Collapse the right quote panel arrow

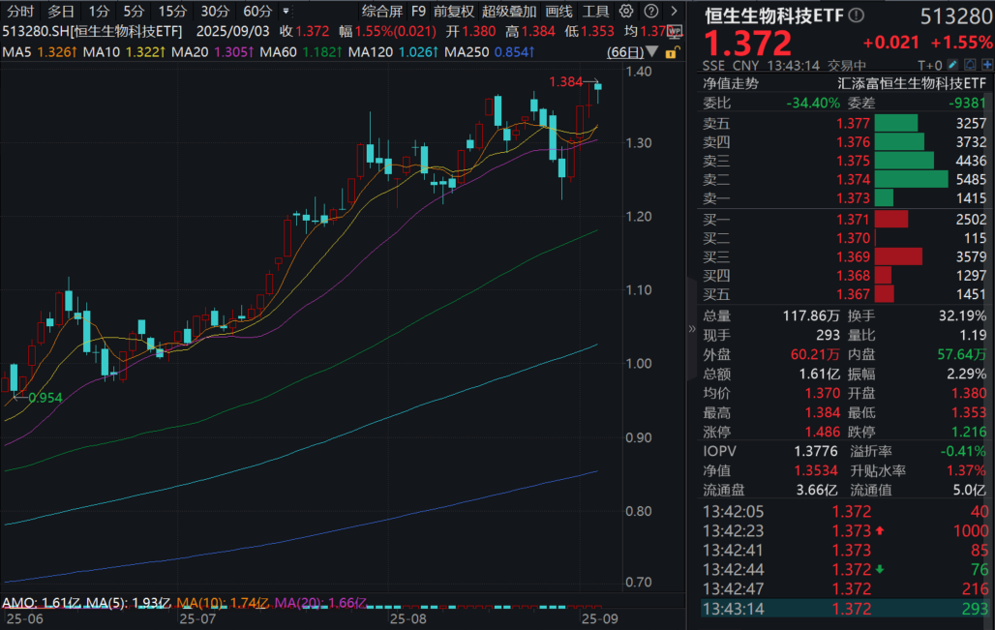pyautogui.click(x=691, y=329)
